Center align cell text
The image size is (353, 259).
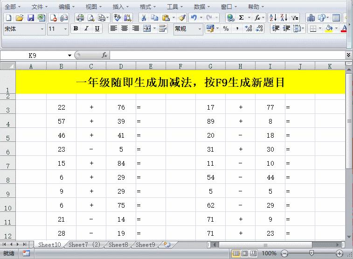(x=125, y=28)
